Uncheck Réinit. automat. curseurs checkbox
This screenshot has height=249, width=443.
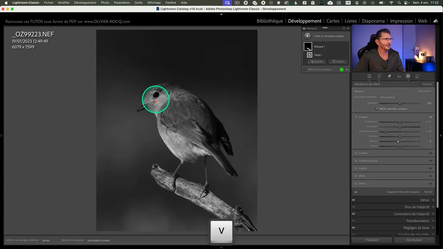377,109
